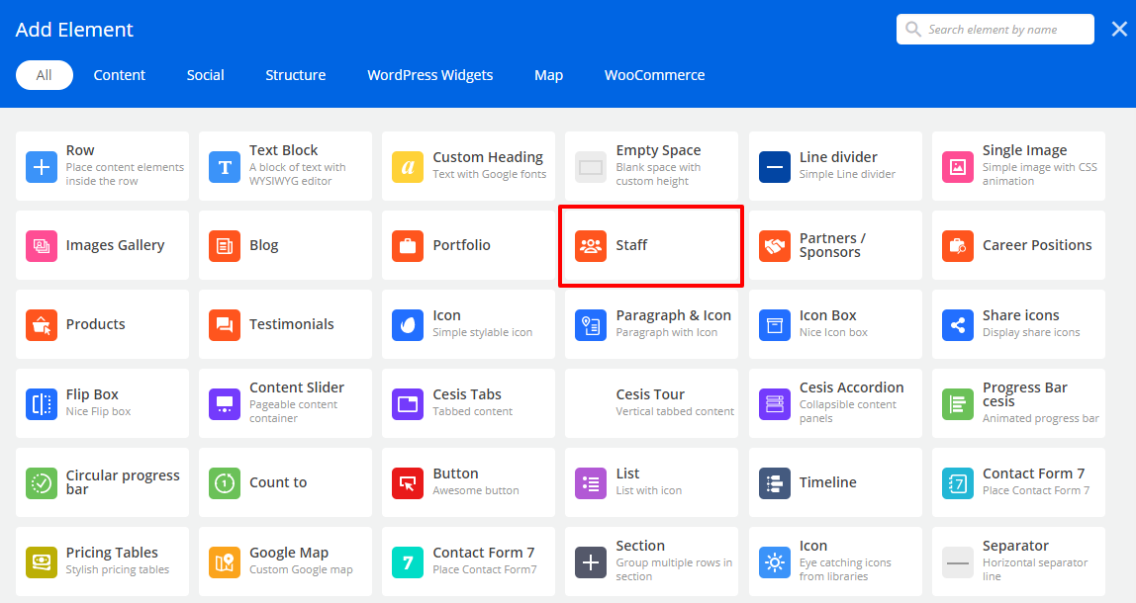The image size is (1136, 603).
Task: Click the Timeline element icon
Action: 774,482
